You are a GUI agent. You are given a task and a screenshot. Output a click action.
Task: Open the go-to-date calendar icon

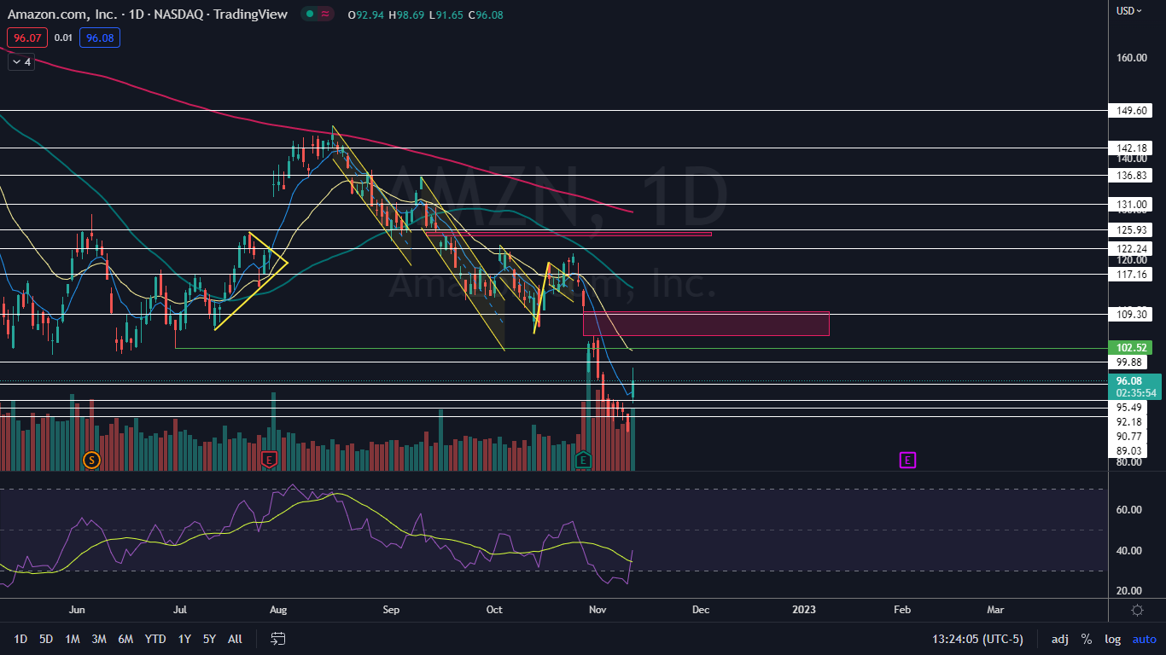[277, 639]
